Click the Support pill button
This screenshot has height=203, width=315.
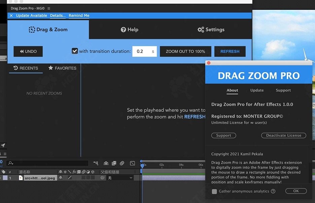223,136
